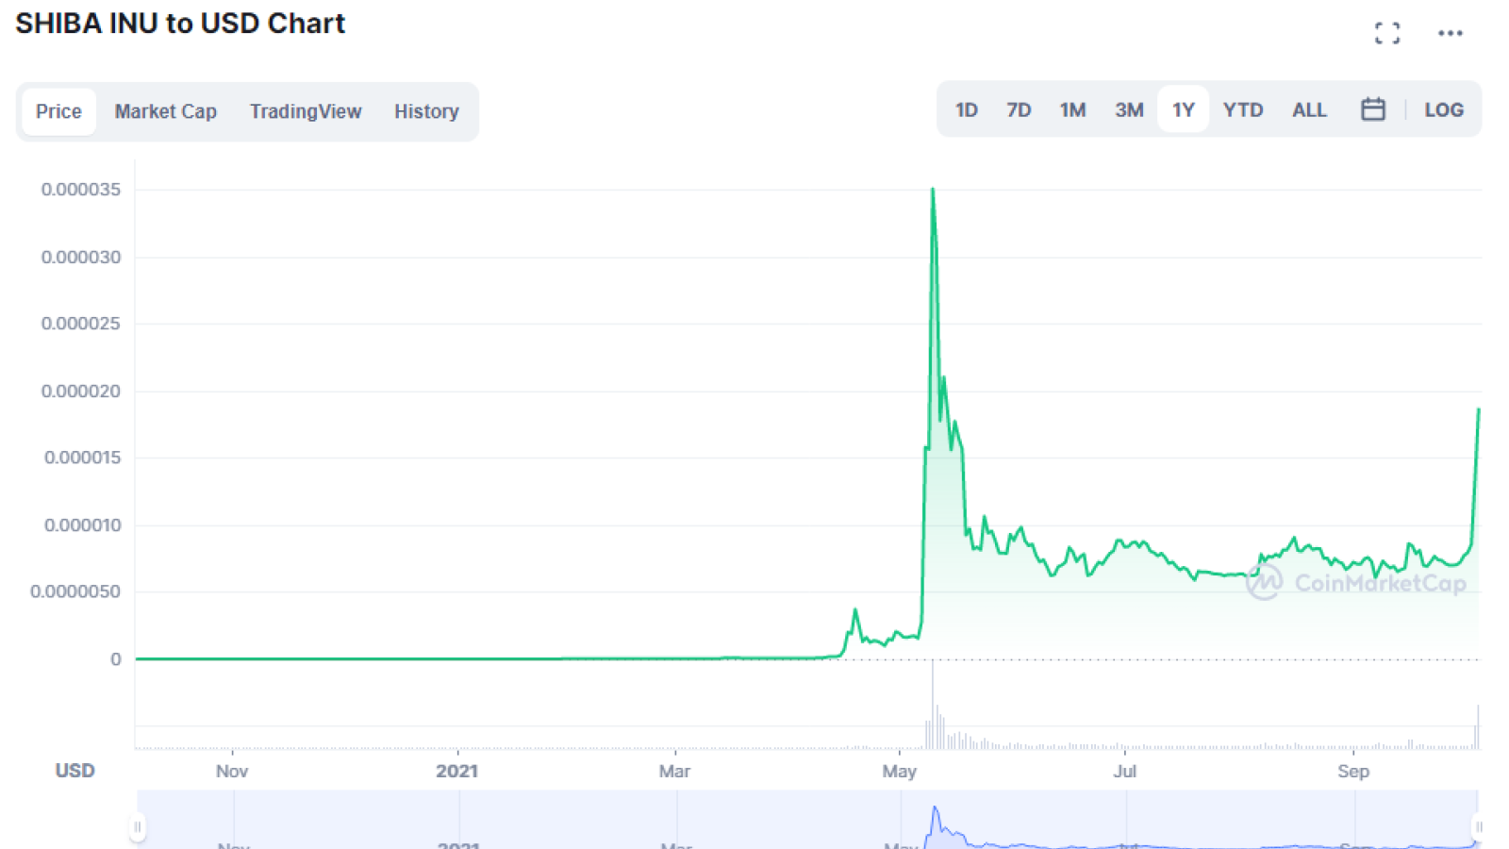1509x849 pixels.
Task: Click the 0.000020 y-axis label
Action: pyautogui.click(x=81, y=391)
